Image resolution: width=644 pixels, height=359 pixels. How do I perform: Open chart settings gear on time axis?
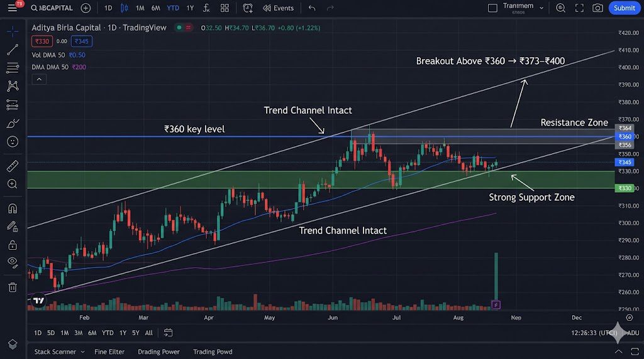pyautogui.click(x=629, y=318)
